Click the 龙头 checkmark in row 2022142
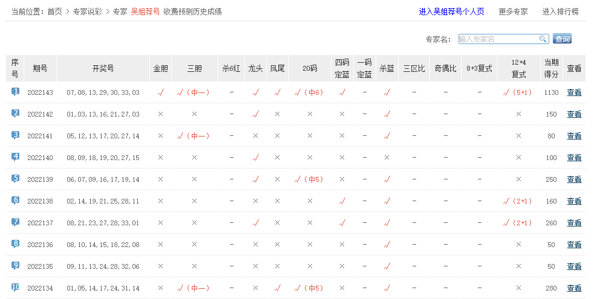Image resolution: width=594 pixels, height=299 pixels. tap(255, 114)
